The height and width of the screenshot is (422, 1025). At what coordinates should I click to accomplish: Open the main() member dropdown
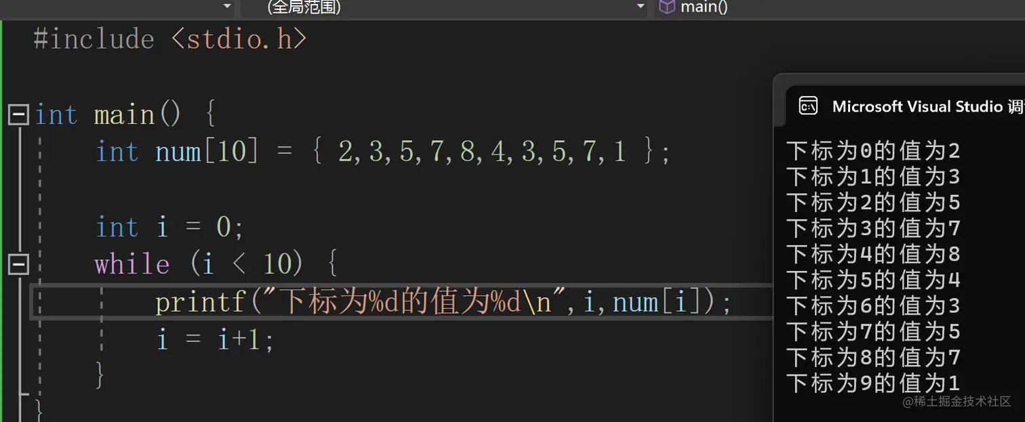[839, 7]
